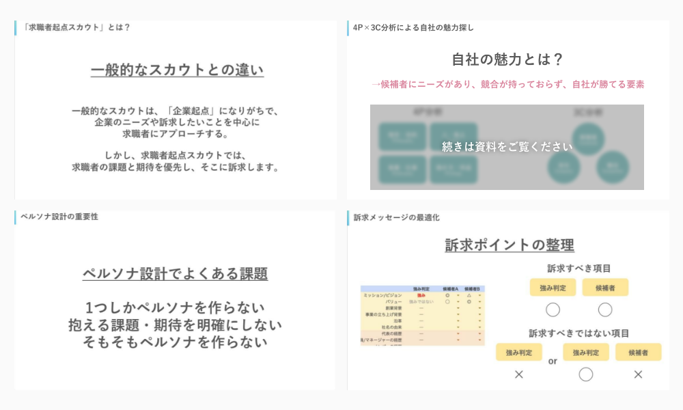The width and height of the screenshot is (683, 410).
Task: Click the 訴求ポイントの整理 heading
Action: [x=510, y=245]
